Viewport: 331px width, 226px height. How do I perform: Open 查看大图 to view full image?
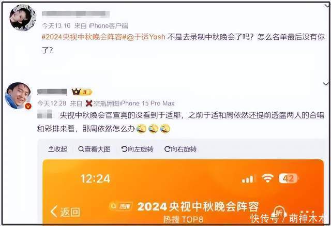[94, 149]
